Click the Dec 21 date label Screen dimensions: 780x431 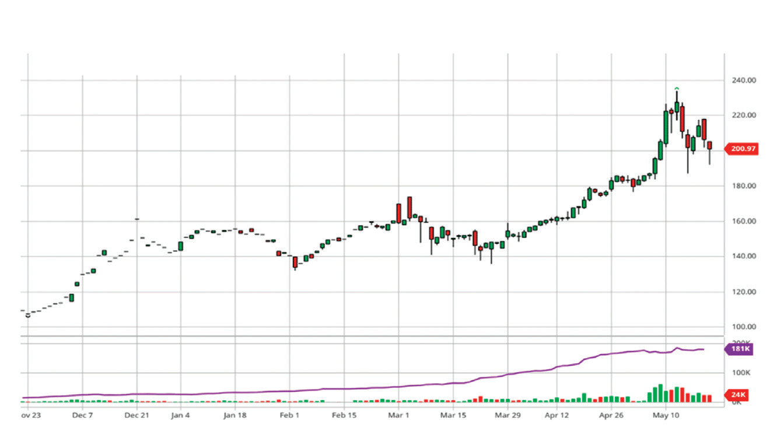click(137, 416)
